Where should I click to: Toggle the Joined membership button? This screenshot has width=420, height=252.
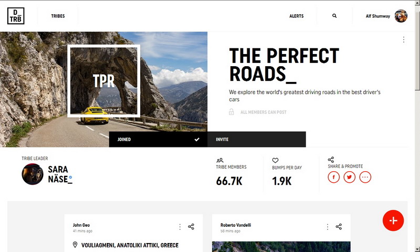point(158,139)
